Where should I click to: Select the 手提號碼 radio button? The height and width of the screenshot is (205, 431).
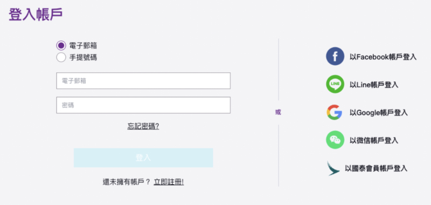[61, 58]
